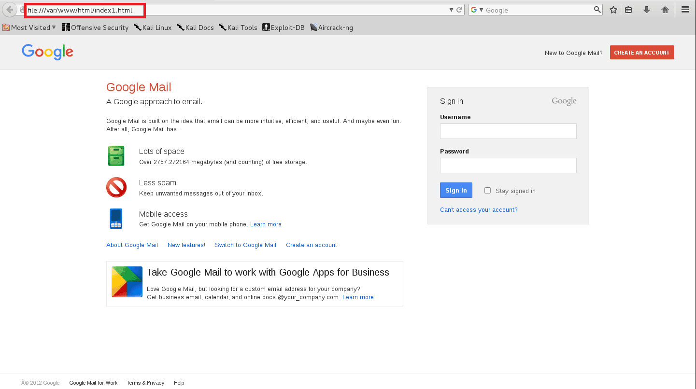This screenshot has height=389, width=696.
Task: Toggle the Stay signed in checkbox
Action: [487, 190]
